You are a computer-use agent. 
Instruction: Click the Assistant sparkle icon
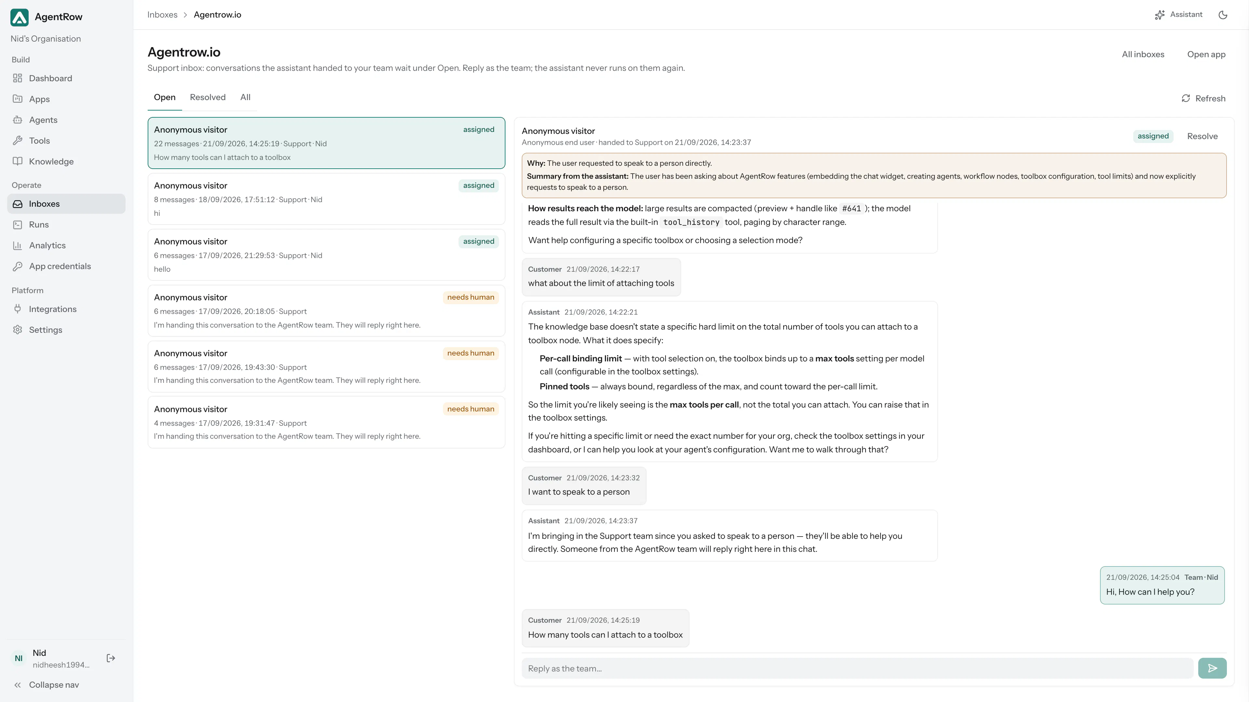click(x=1159, y=15)
